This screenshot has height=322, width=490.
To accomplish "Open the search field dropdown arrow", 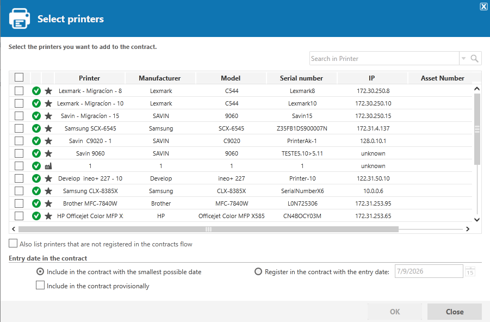I will [464, 58].
